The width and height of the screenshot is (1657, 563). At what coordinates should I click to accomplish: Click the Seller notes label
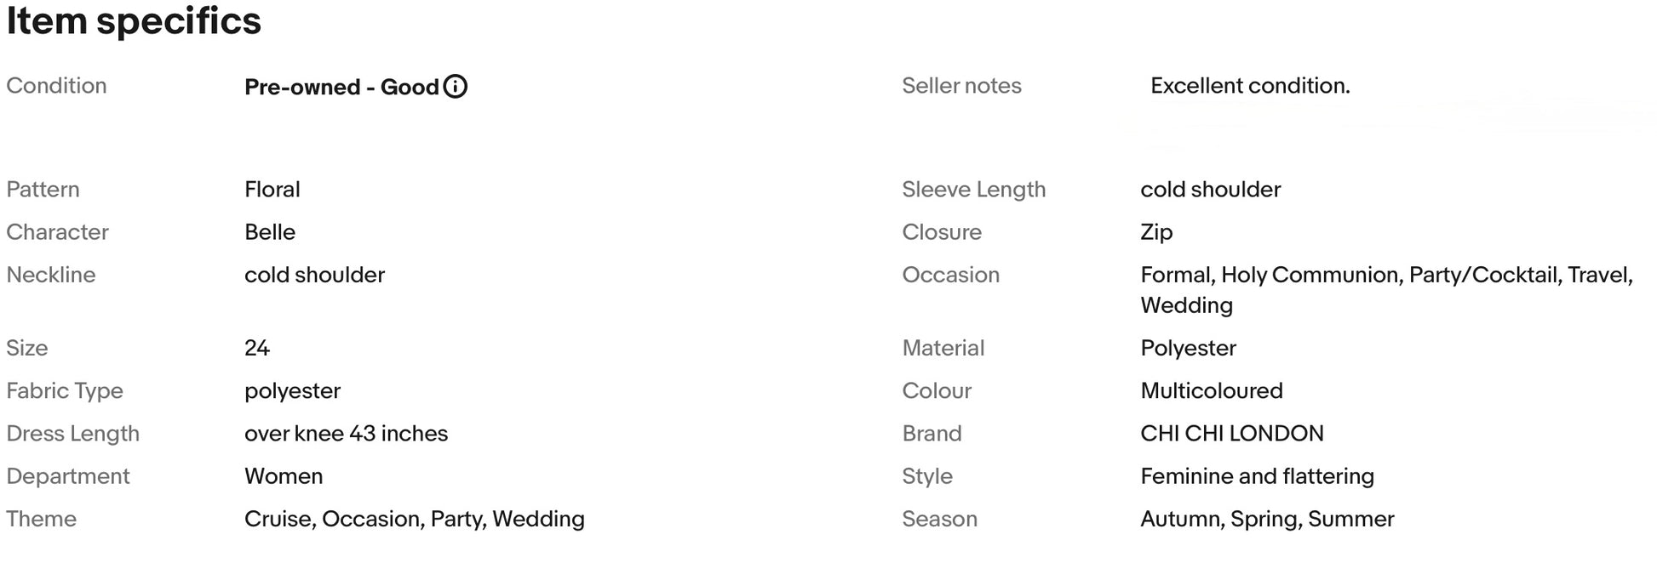(961, 86)
